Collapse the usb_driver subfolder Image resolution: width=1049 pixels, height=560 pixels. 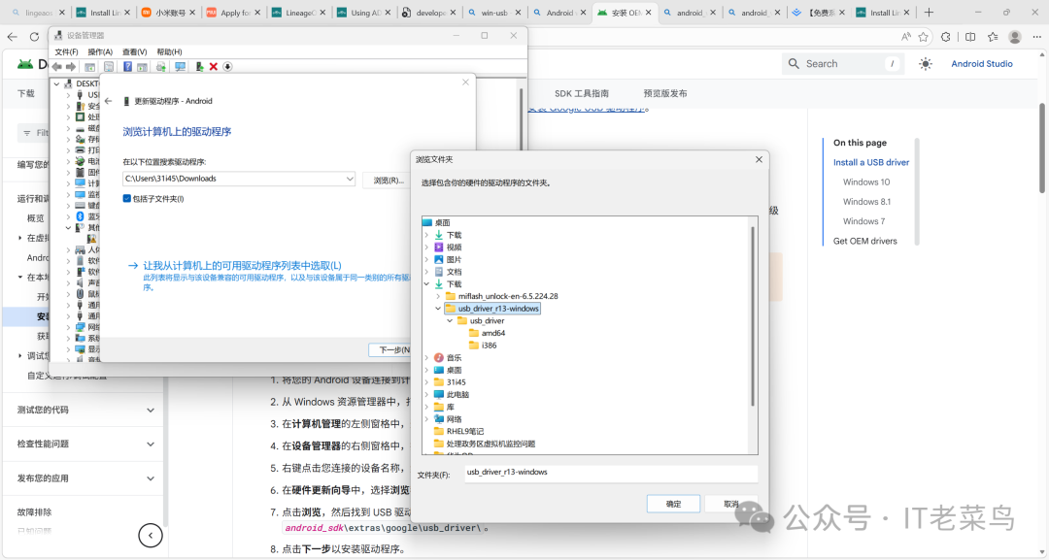click(x=451, y=321)
